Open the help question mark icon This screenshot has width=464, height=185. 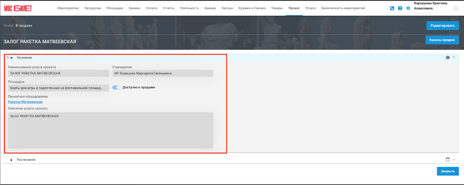400,8
